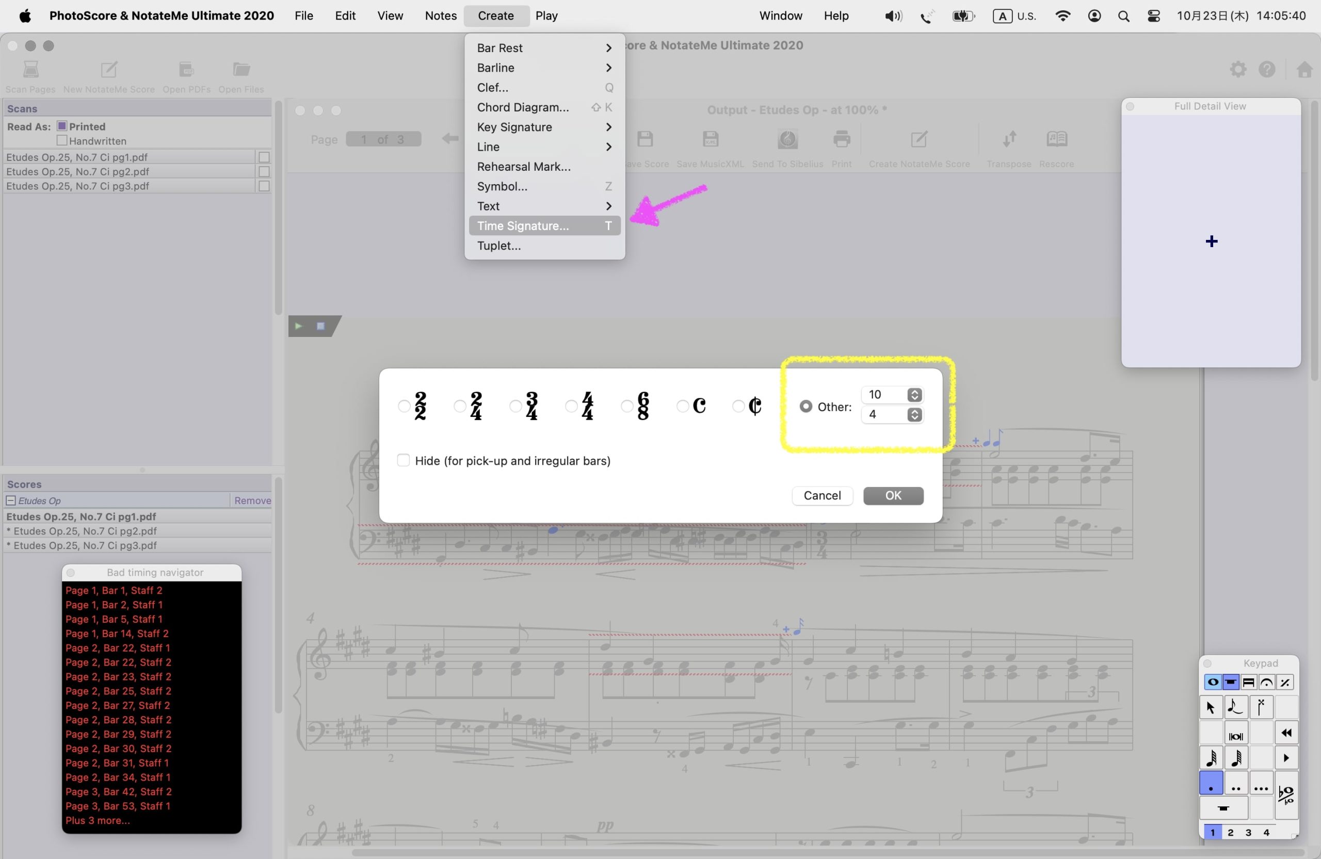Enable Hide for pick-up bars checkbox
The image size is (1321, 859).
pos(404,461)
